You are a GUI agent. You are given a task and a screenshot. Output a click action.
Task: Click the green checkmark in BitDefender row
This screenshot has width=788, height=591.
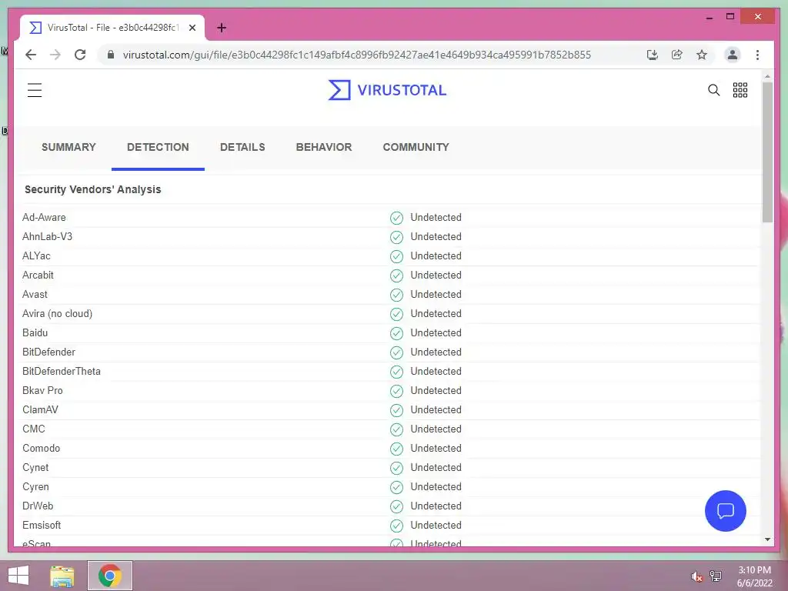[x=396, y=352]
